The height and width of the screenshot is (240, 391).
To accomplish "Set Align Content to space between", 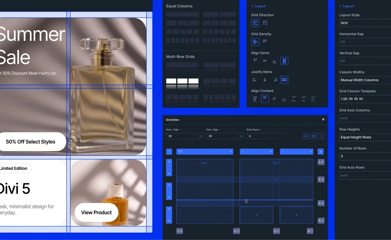I will tap(294, 99).
